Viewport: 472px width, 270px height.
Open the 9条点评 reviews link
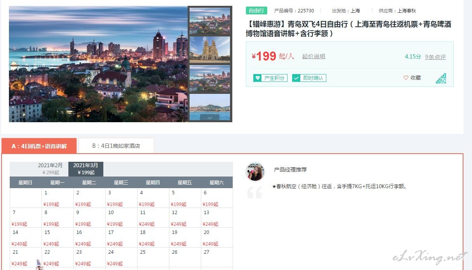pyautogui.click(x=435, y=57)
